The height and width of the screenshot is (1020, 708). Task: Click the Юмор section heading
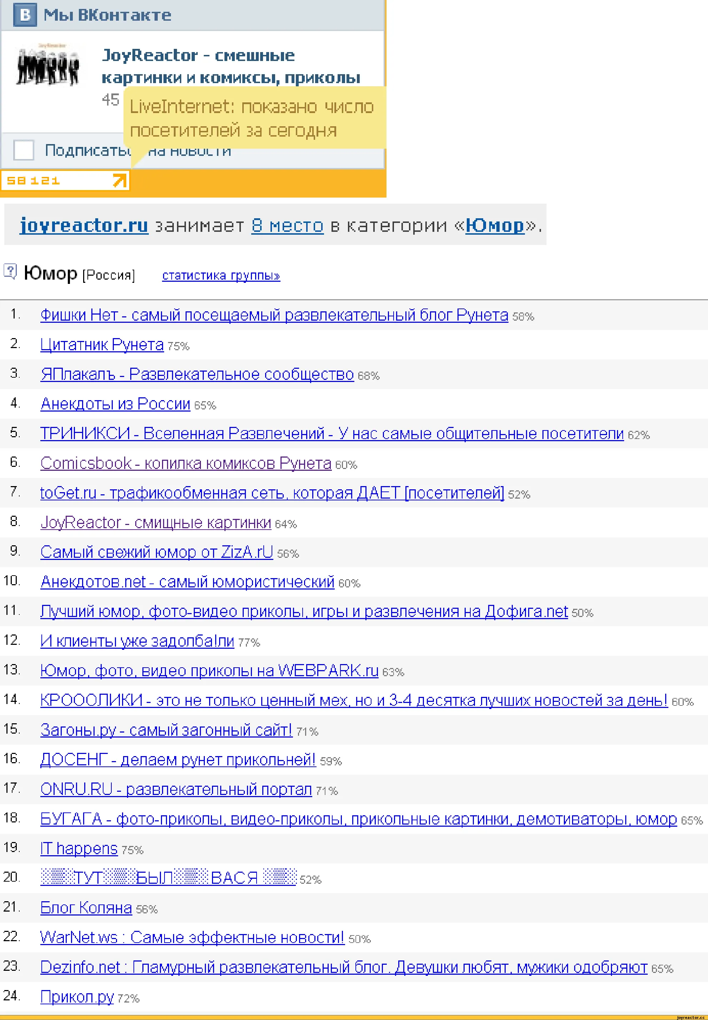coord(51,273)
